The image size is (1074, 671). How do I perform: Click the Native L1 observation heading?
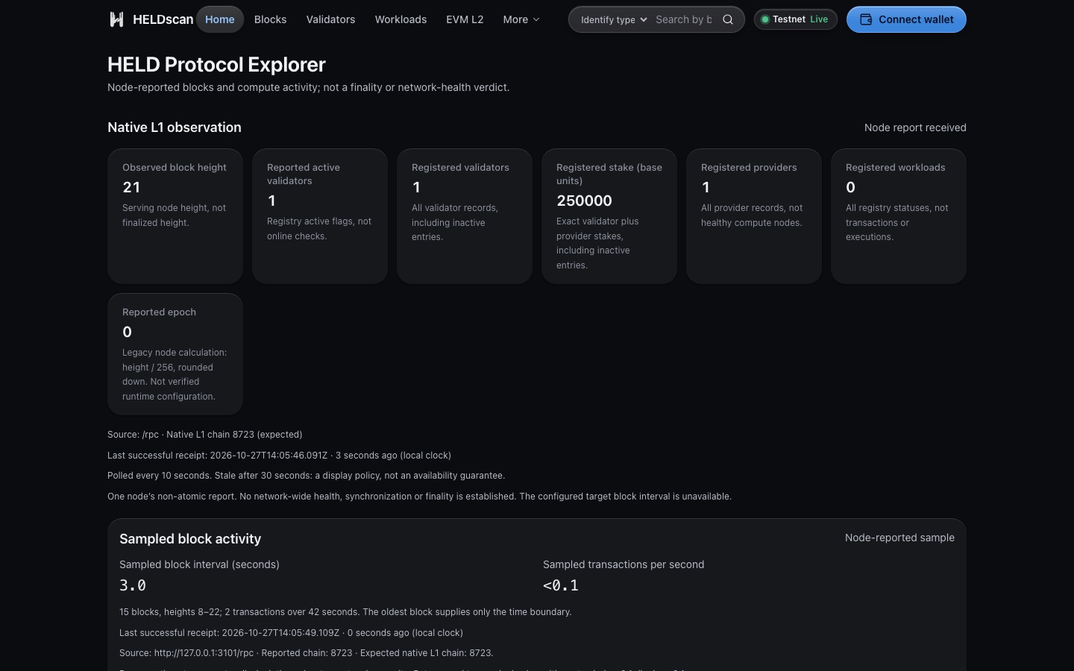coord(175,127)
